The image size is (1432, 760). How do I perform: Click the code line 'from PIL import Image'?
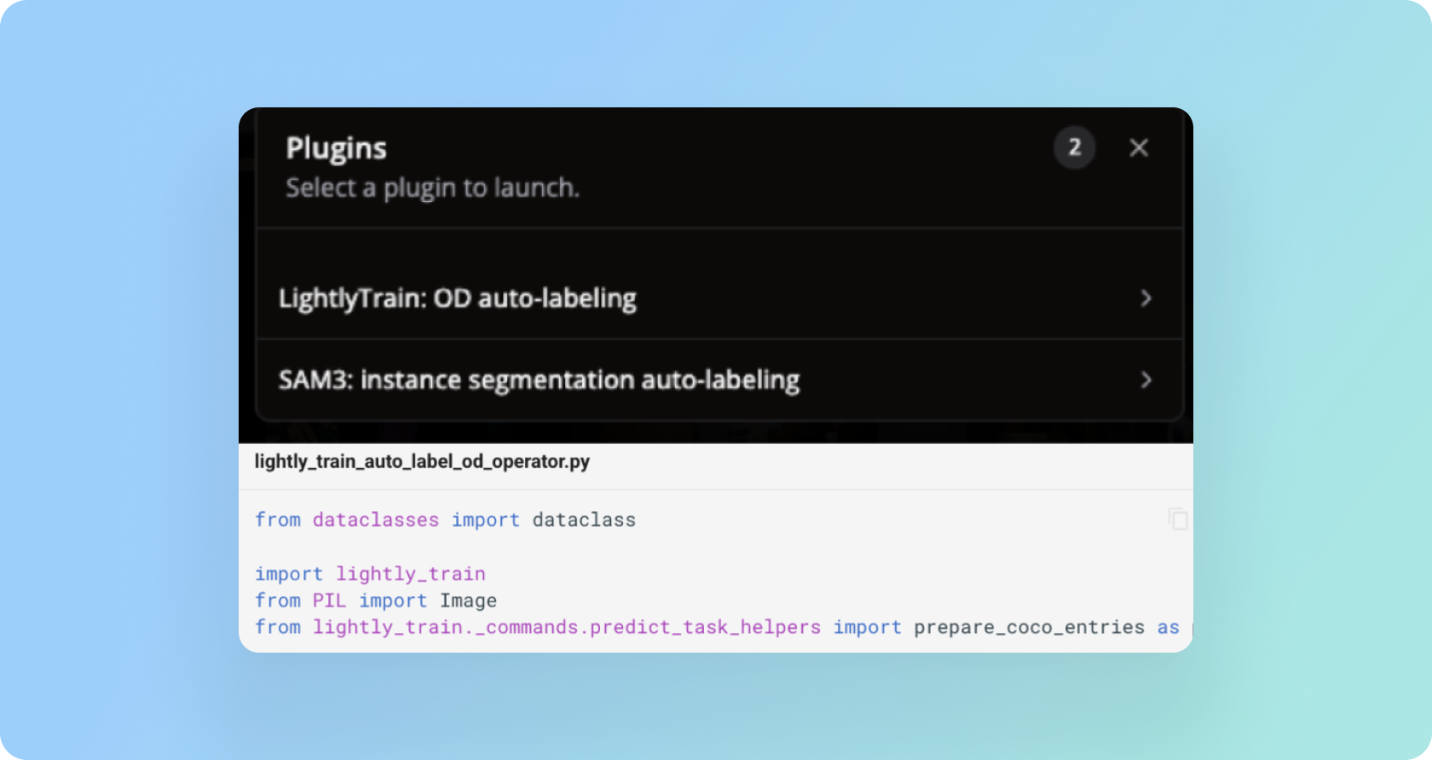click(376, 601)
